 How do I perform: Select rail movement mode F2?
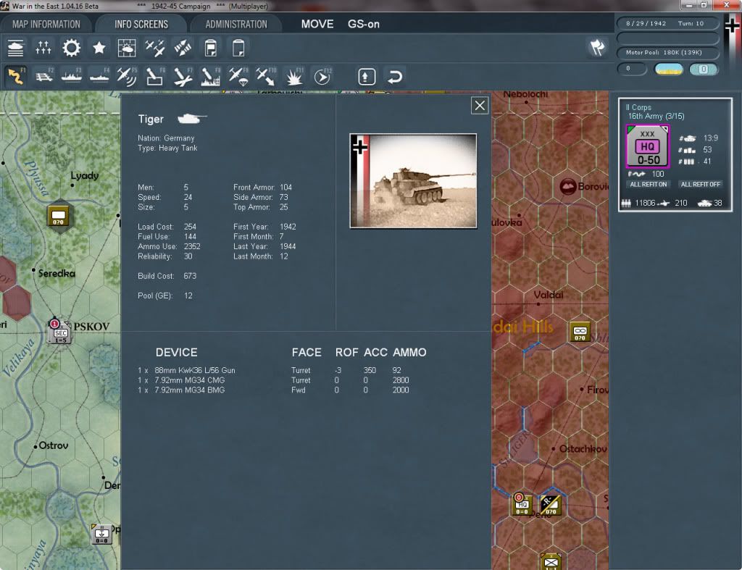pos(44,77)
